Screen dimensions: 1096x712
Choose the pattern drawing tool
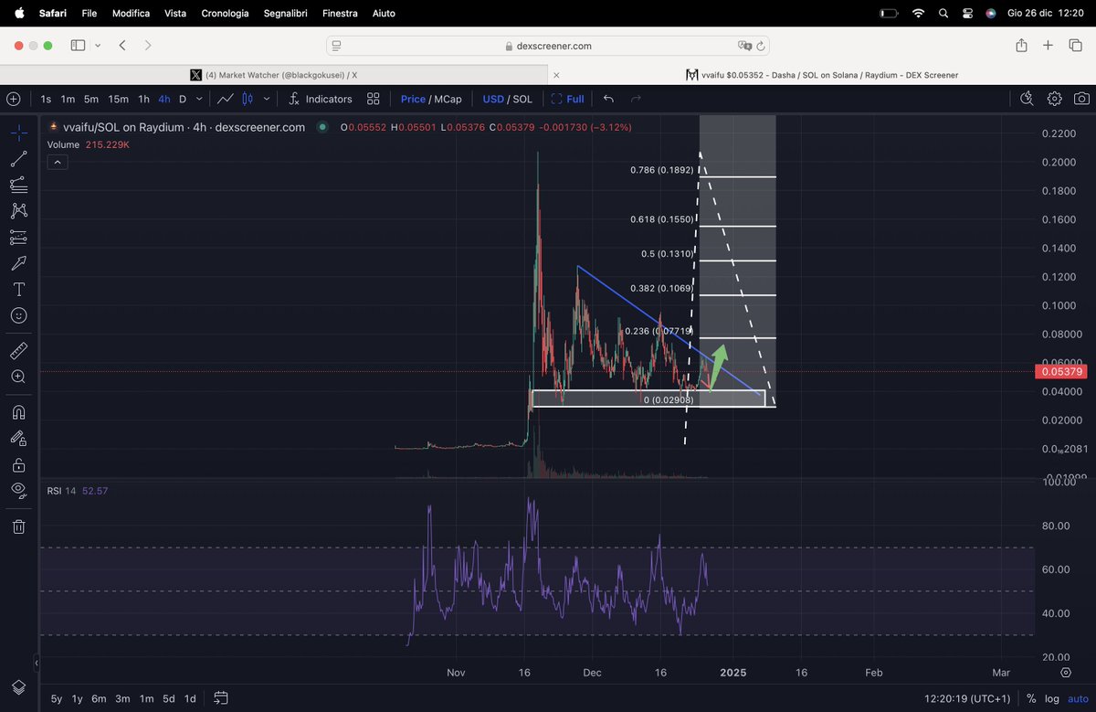click(18, 210)
